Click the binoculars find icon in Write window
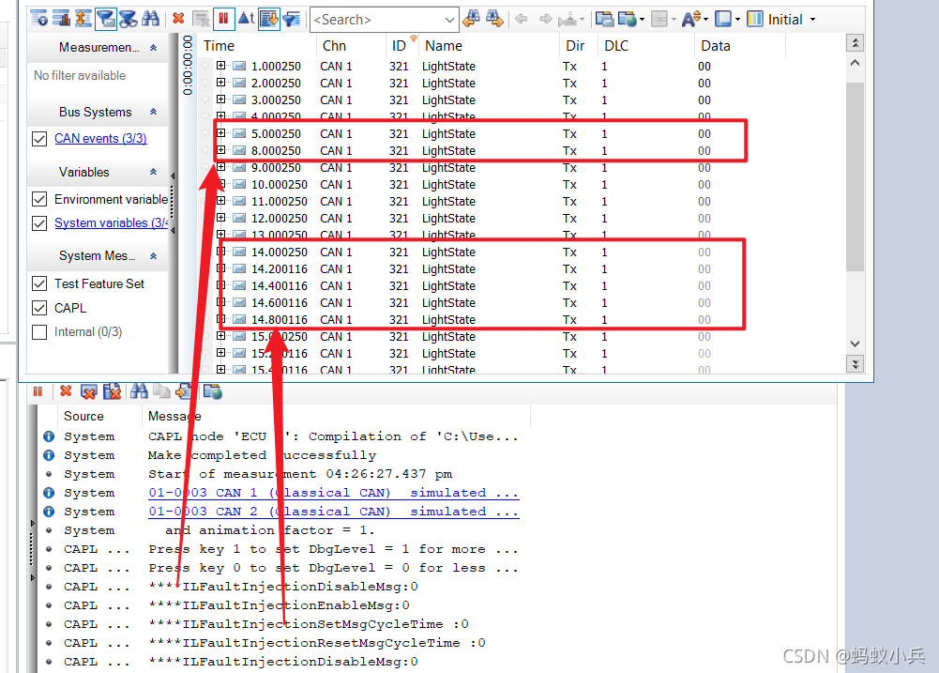Image resolution: width=939 pixels, height=673 pixels. point(139,392)
